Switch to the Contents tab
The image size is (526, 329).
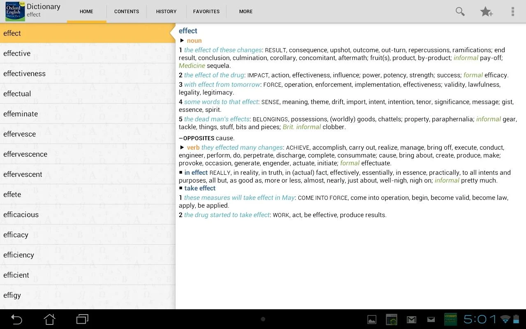127,12
